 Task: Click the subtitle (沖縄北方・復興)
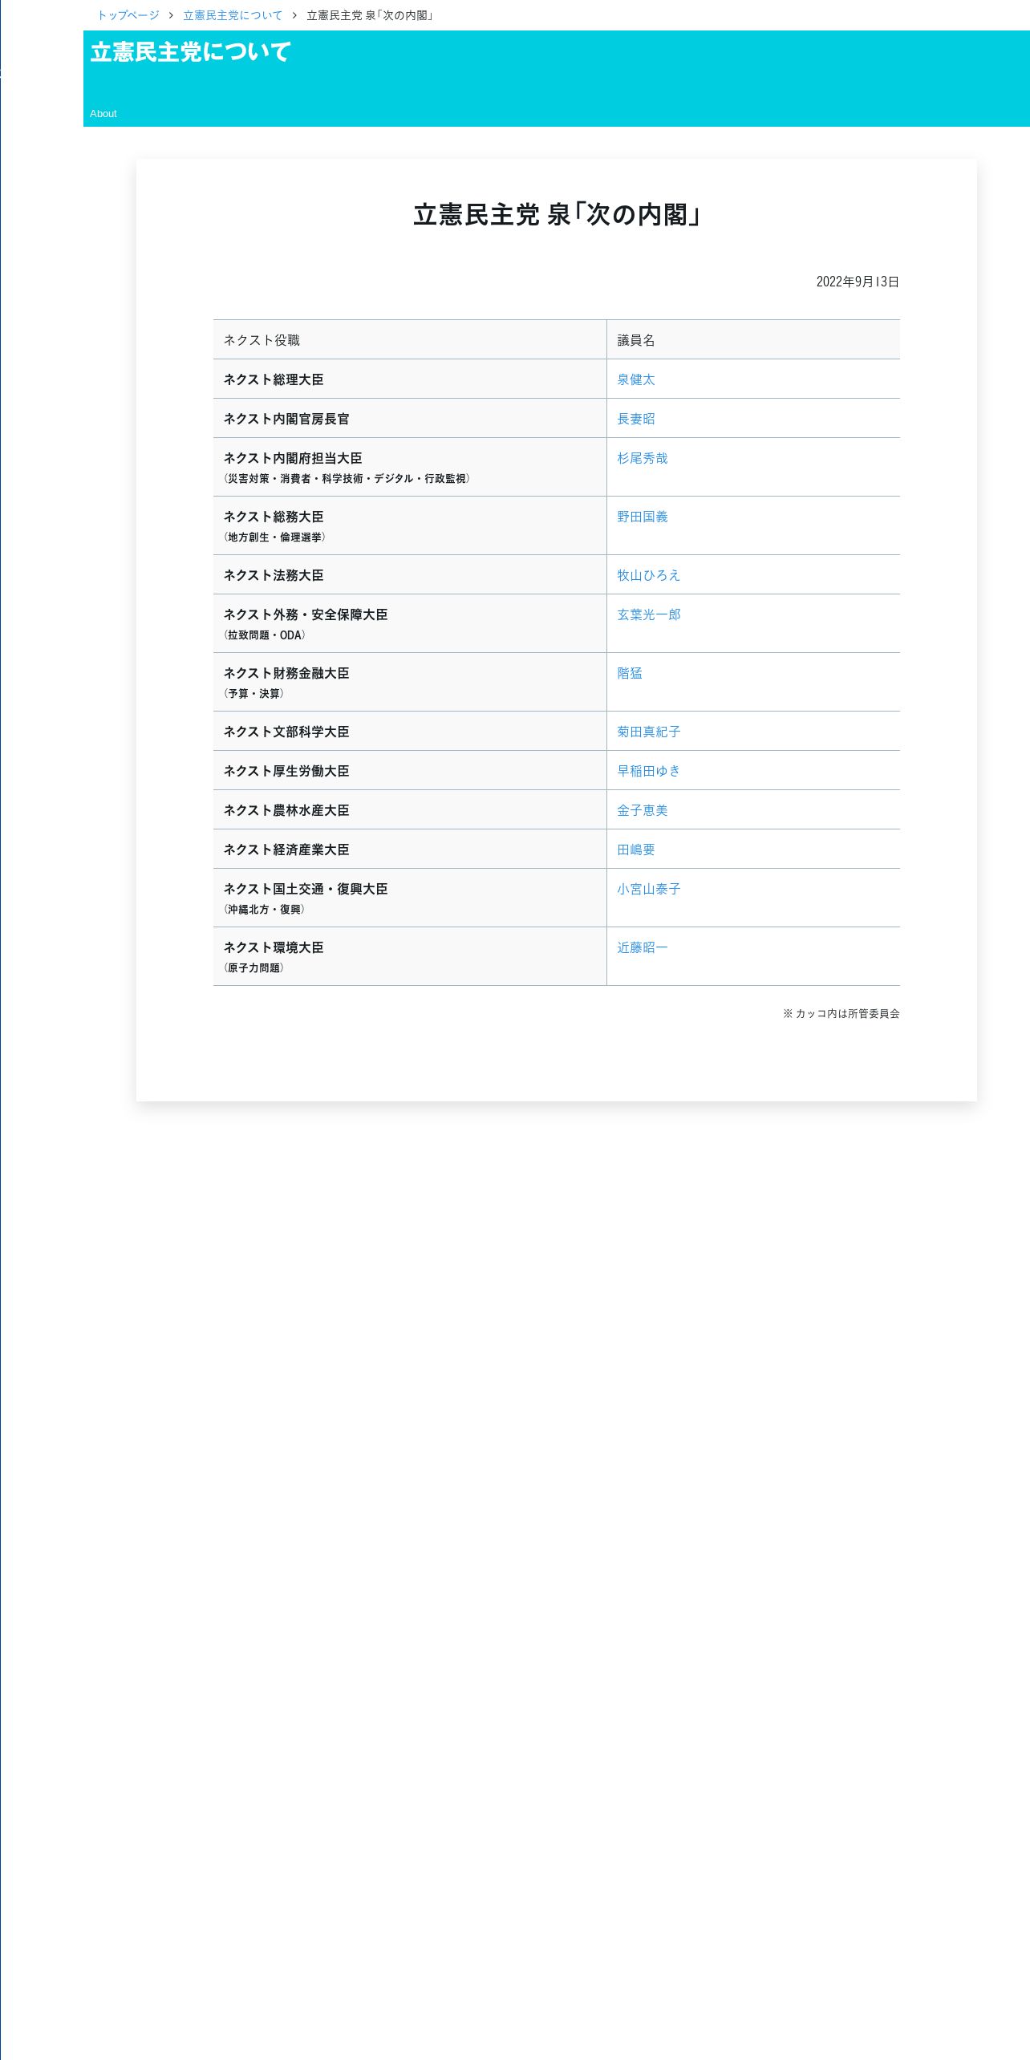pyautogui.click(x=264, y=910)
